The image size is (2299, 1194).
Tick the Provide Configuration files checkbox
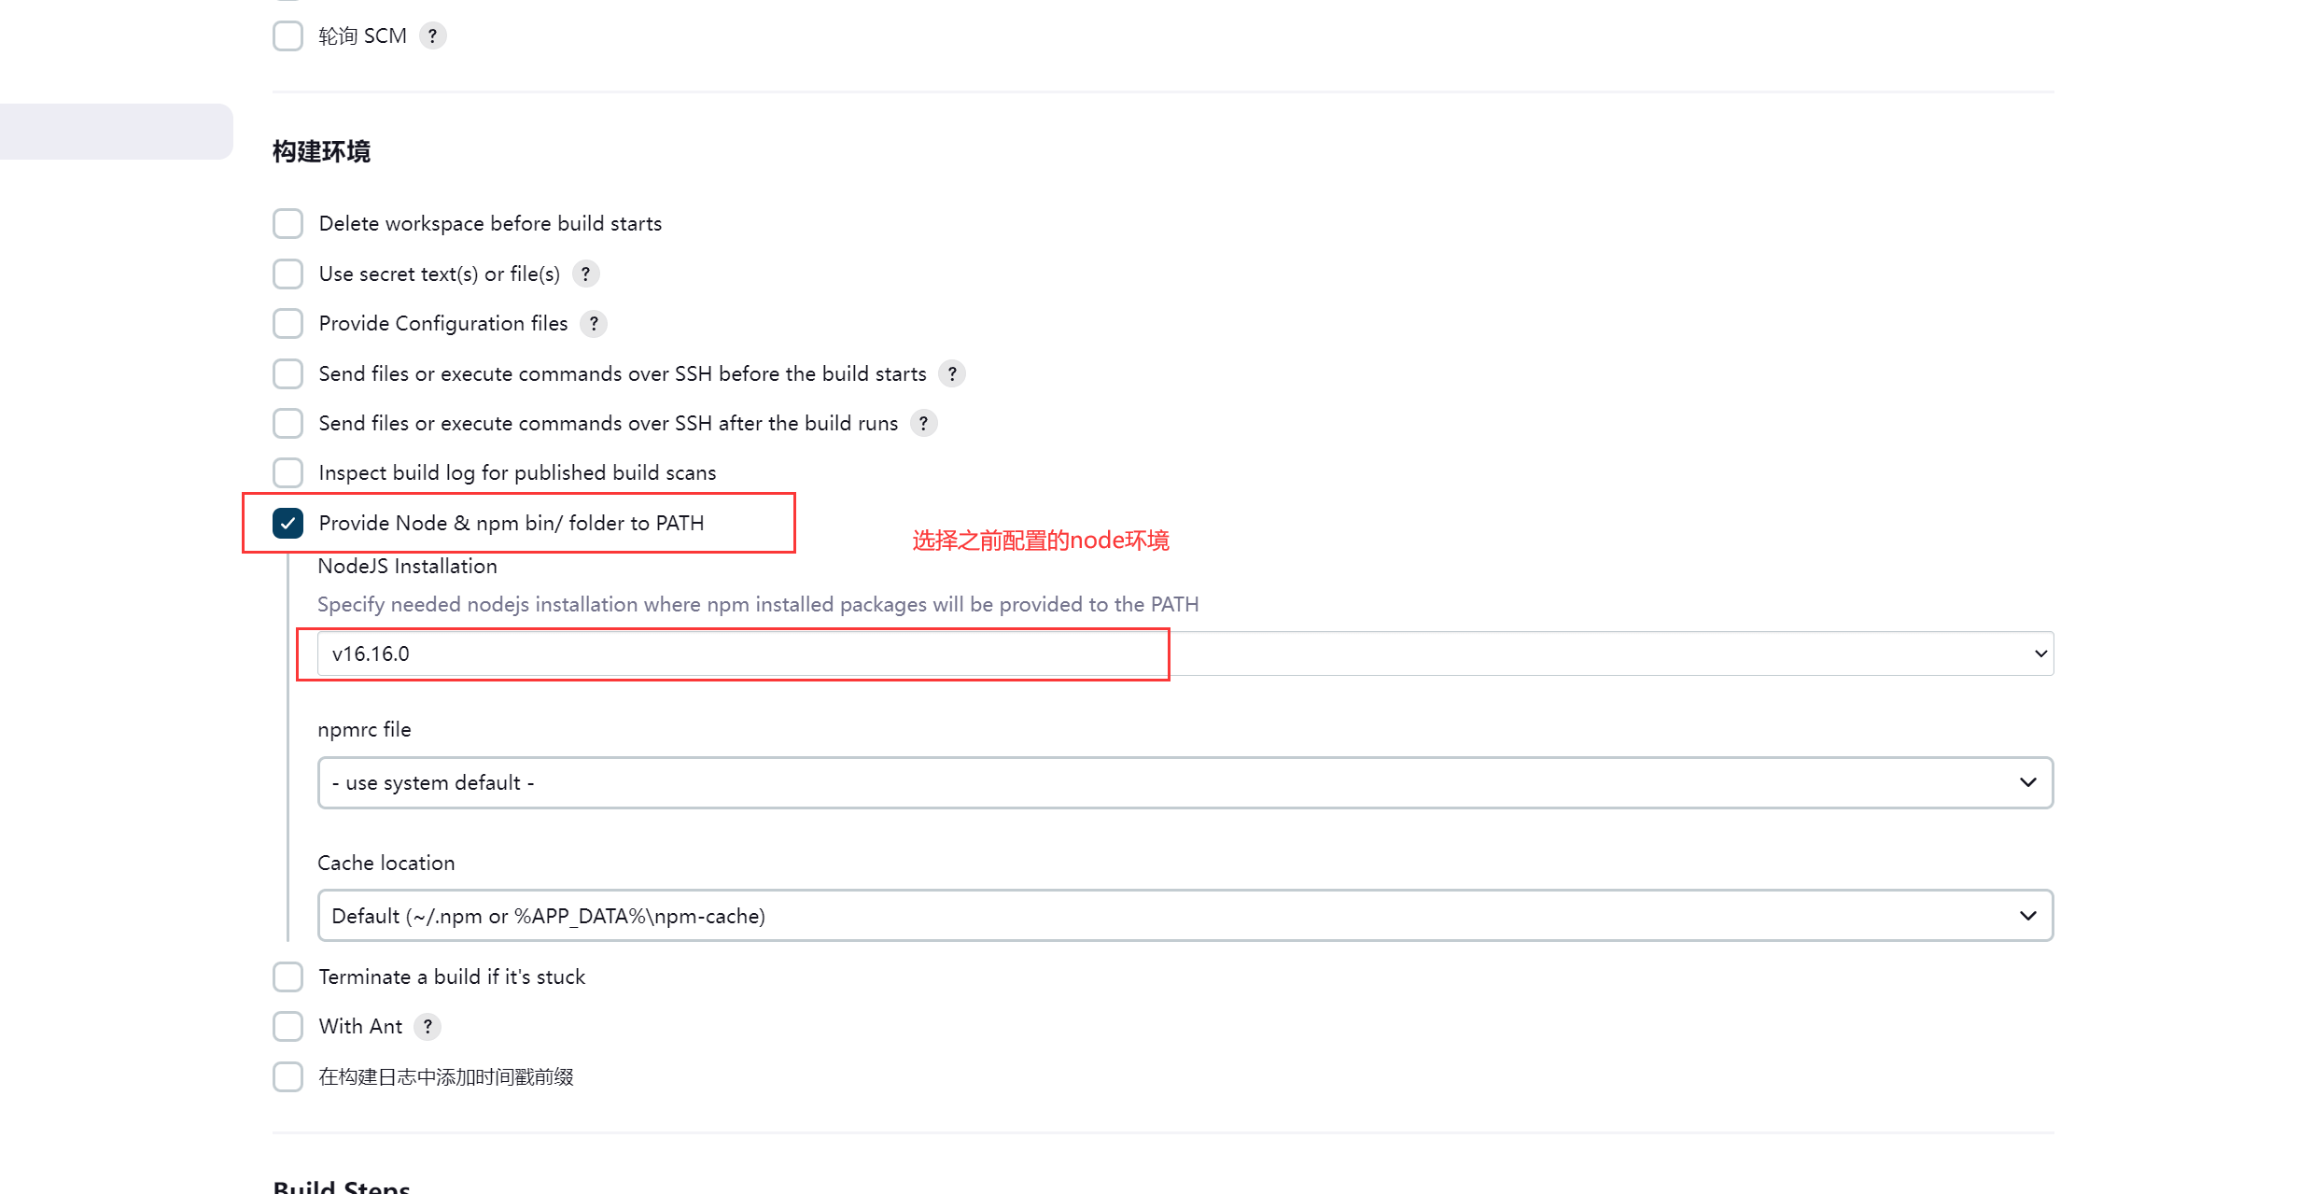pyautogui.click(x=287, y=323)
